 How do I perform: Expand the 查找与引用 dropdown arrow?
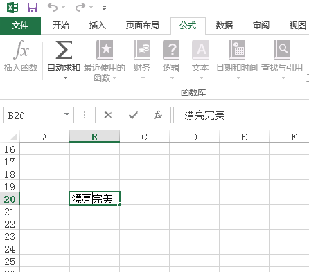click(283, 78)
